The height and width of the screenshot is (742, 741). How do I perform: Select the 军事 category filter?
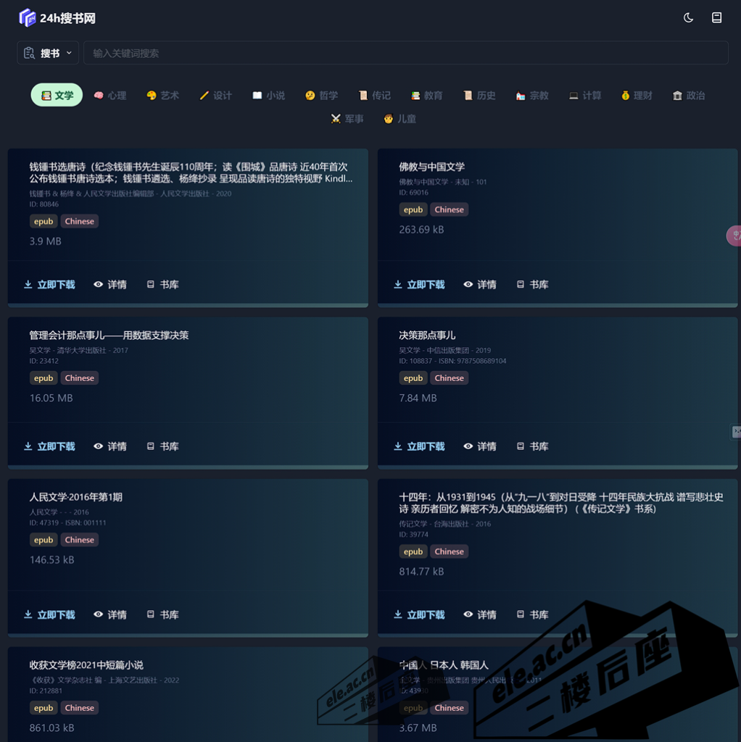[x=347, y=118]
